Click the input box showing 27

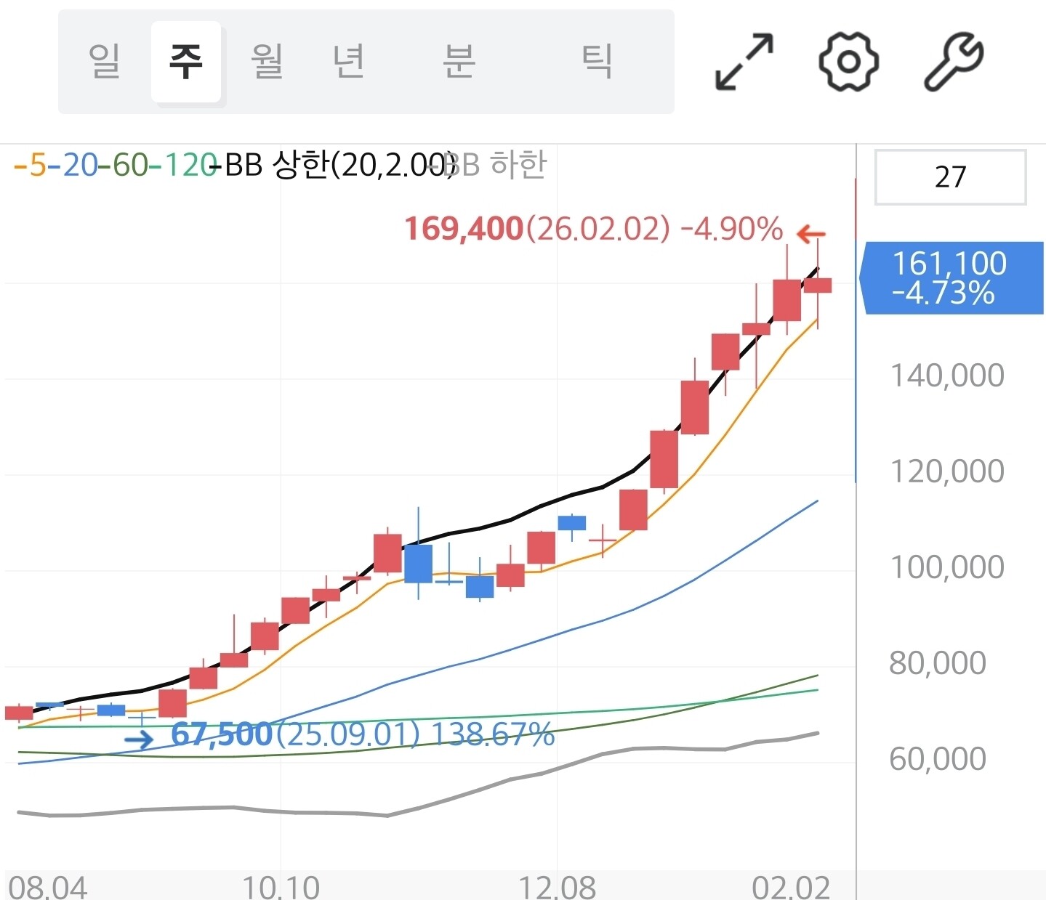click(x=950, y=177)
